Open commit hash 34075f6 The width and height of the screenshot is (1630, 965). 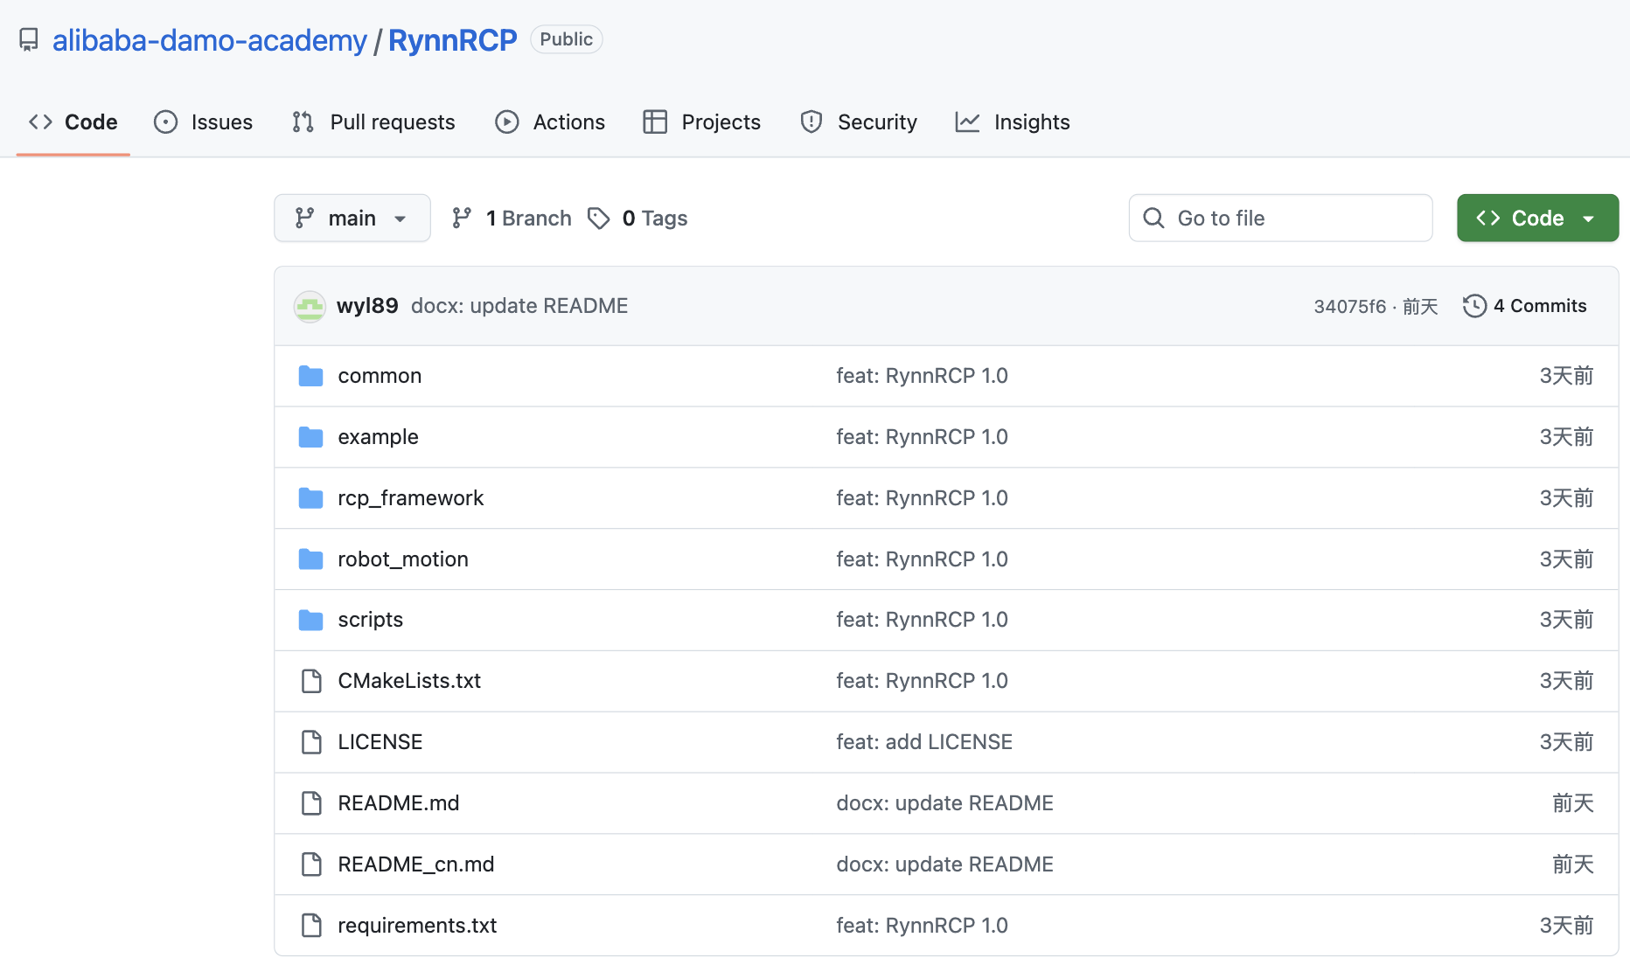(x=1349, y=307)
